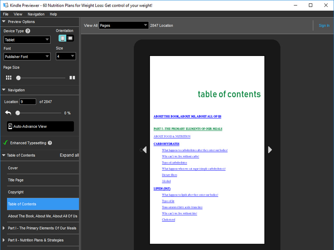Select About The Book, About Me entry
The height and width of the screenshot is (250, 334).
pos(43,216)
